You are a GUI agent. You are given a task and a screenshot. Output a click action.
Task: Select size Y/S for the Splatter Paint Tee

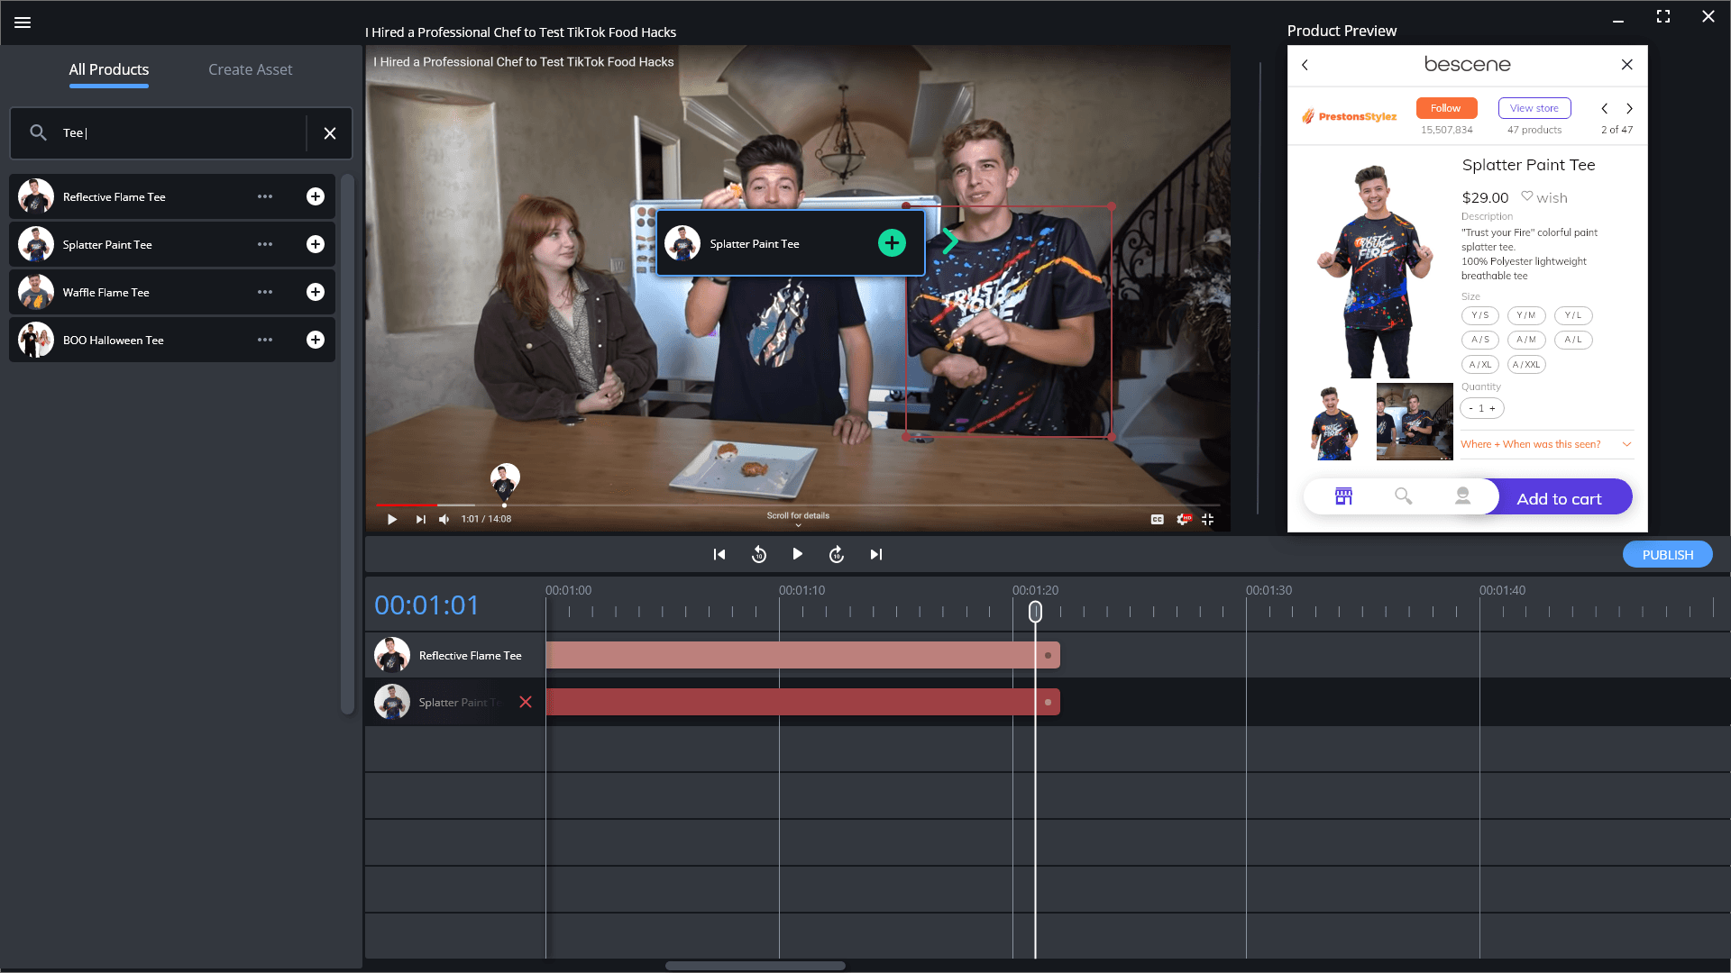pos(1479,315)
